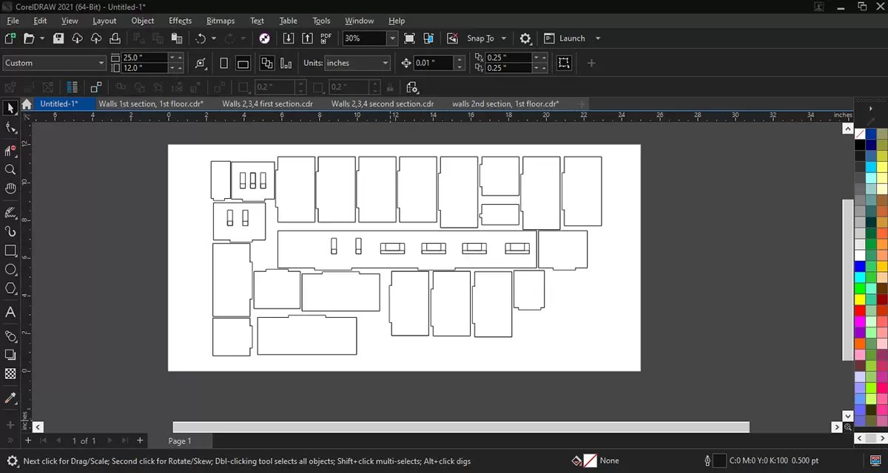Print the document

(115, 38)
